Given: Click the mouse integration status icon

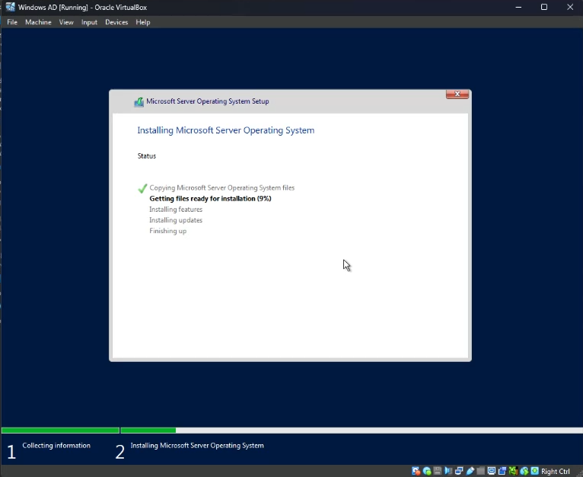Looking at the screenshot, I should click(x=524, y=471).
